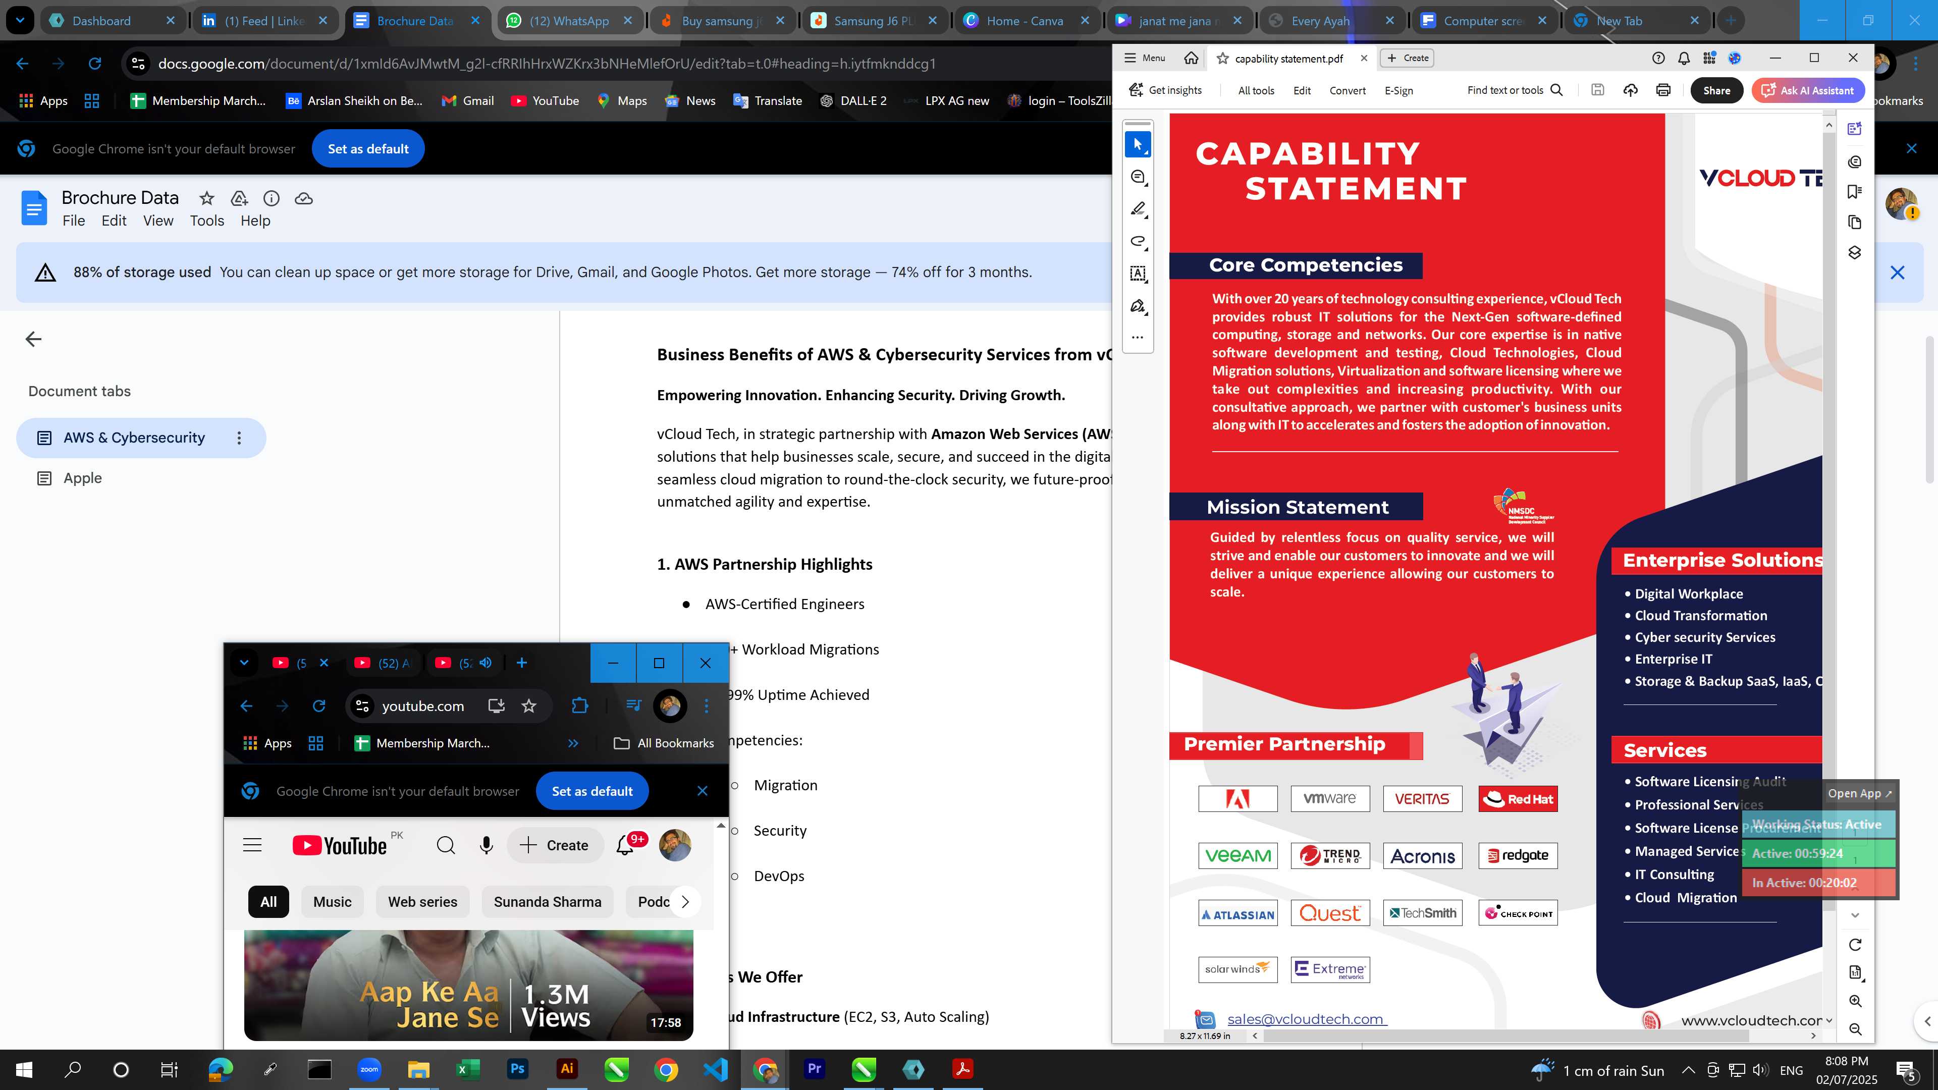Open the fill and sign tool in Acrobat
Screen dimensions: 1938x1090
(x=1138, y=306)
